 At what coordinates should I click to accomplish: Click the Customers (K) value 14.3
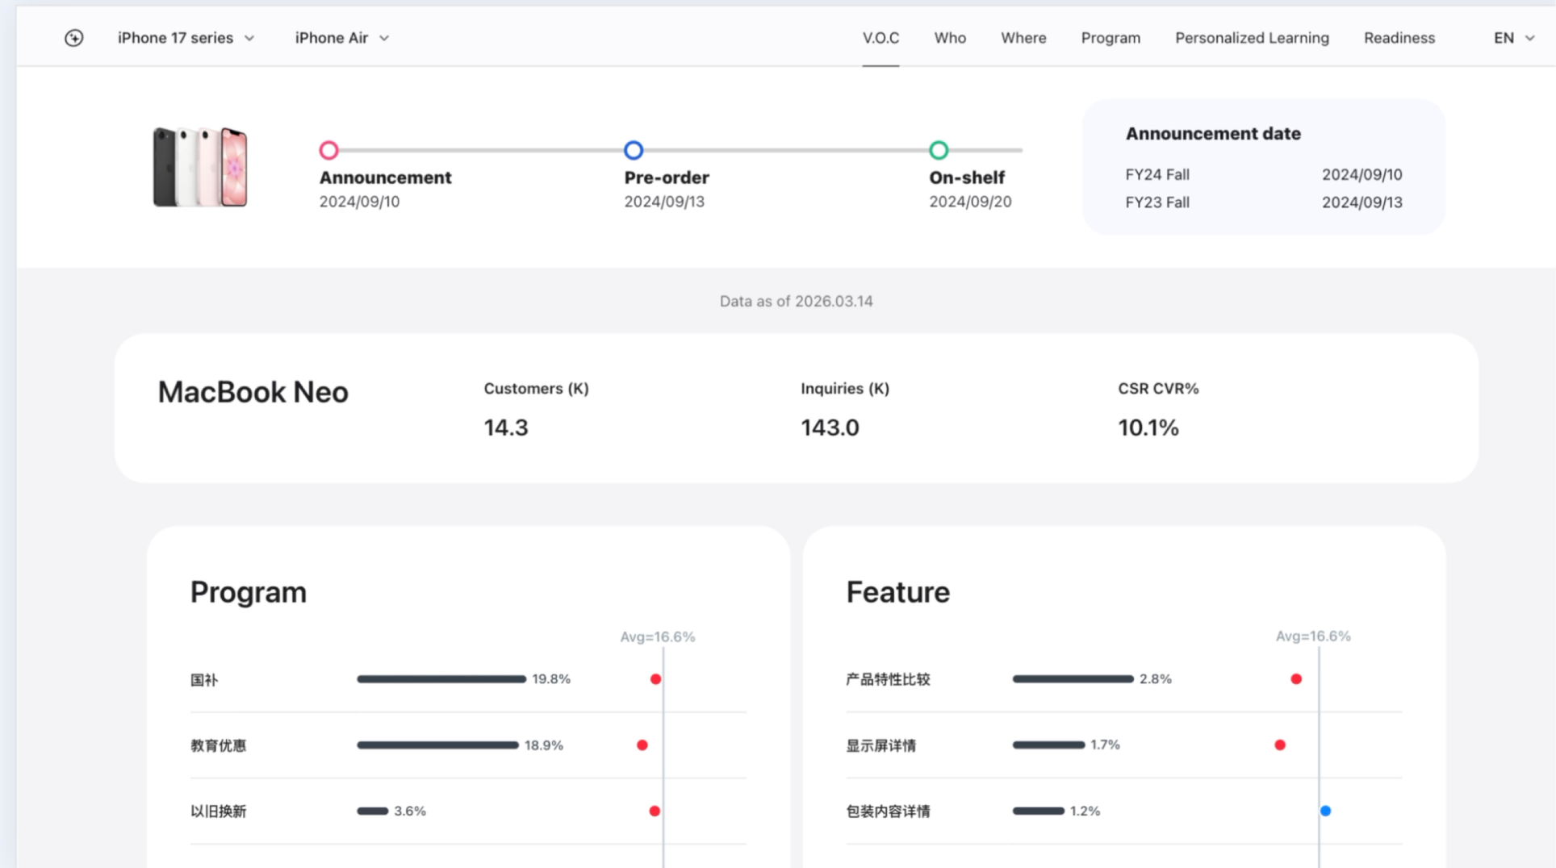[506, 428]
